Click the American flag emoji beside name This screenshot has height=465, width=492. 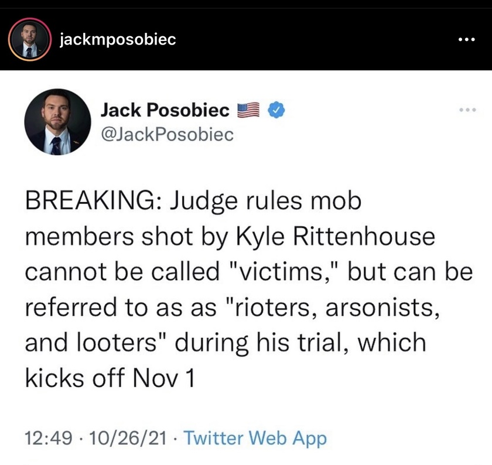[248, 110]
